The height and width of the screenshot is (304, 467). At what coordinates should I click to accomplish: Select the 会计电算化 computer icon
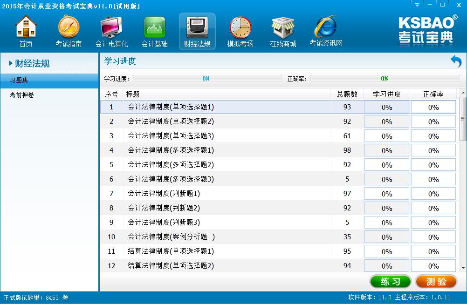pos(111,31)
